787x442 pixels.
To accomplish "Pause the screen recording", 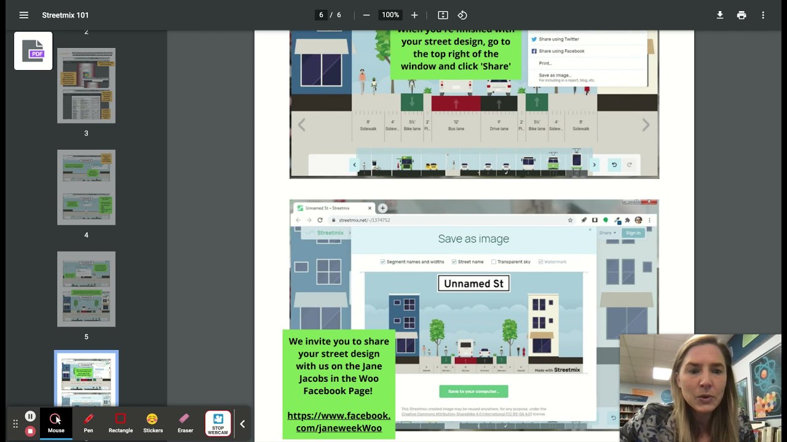I will tap(30, 417).
